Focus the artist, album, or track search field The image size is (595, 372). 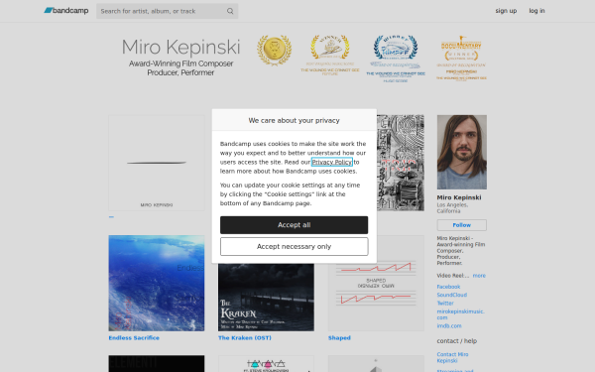coord(167,11)
